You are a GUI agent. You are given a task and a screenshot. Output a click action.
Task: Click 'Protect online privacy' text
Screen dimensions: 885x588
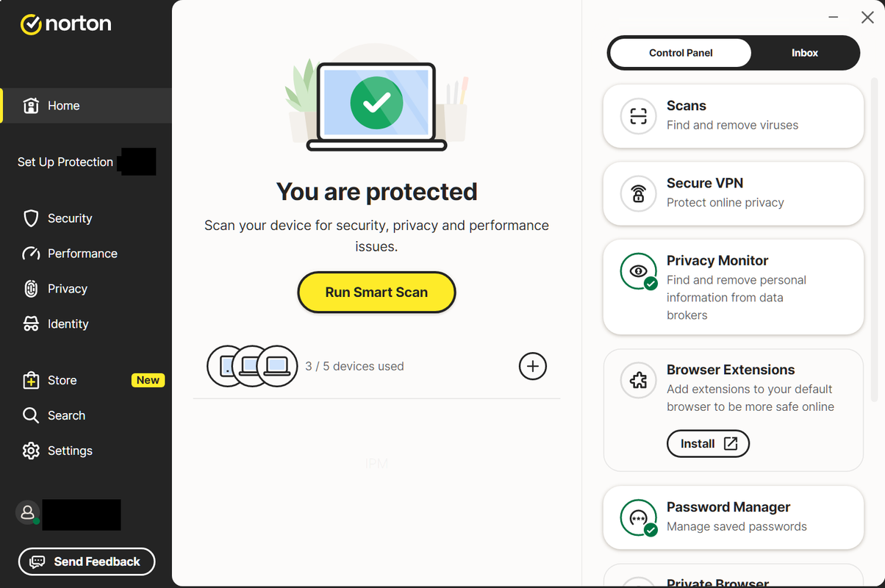click(x=725, y=202)
